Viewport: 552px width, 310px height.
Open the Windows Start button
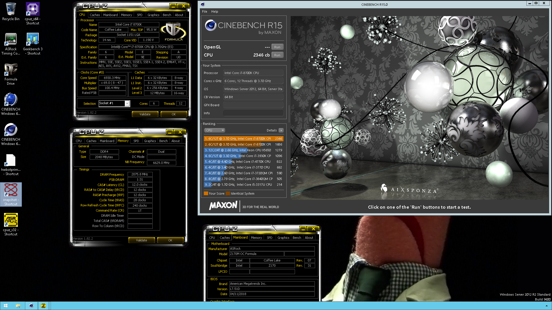pos(5,306)
